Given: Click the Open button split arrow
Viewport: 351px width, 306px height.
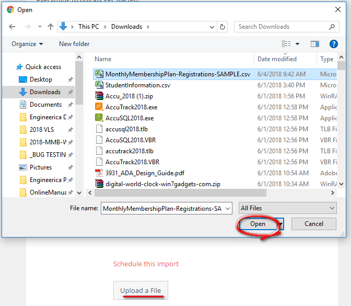Looking at the screenshot, I should click(280, 224).
